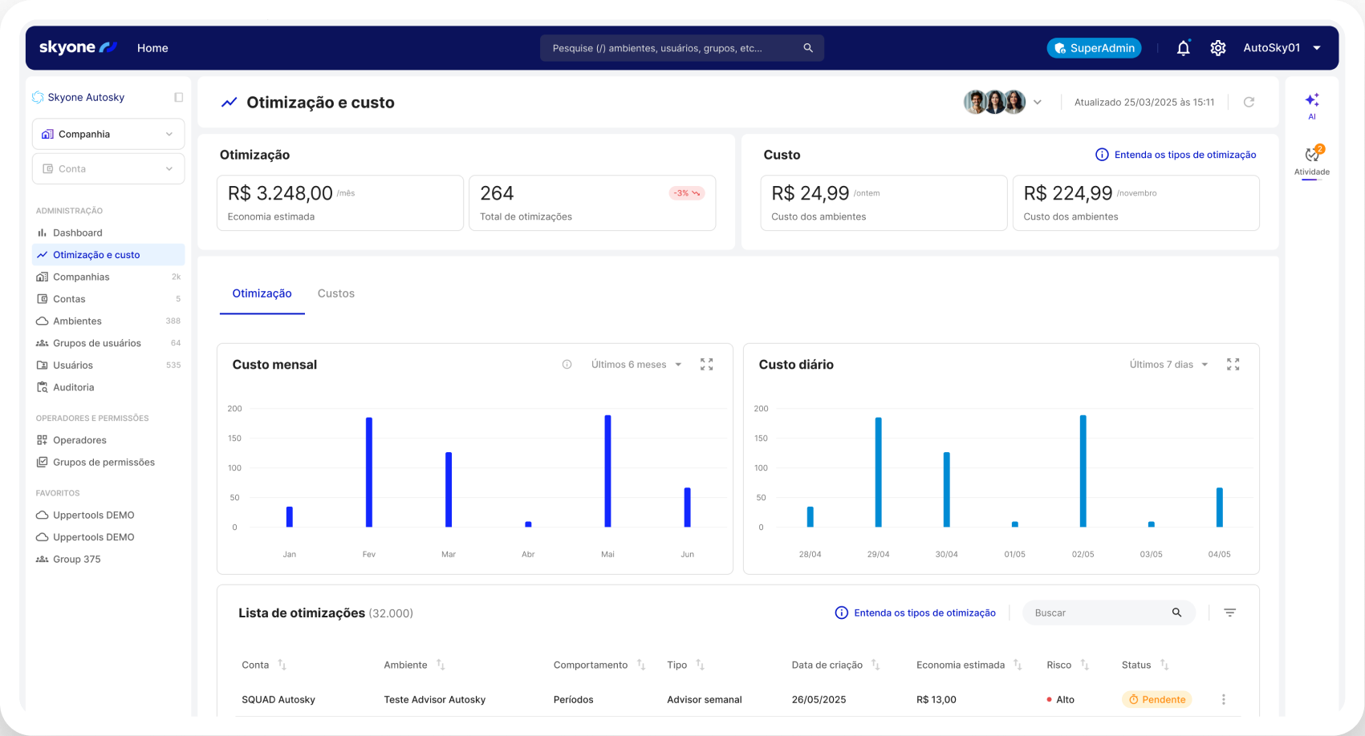The height and width of the screenshot is (736, 1365).
Task: Open Últimos 7 dias period dropdown
Action: (1168, 365)
